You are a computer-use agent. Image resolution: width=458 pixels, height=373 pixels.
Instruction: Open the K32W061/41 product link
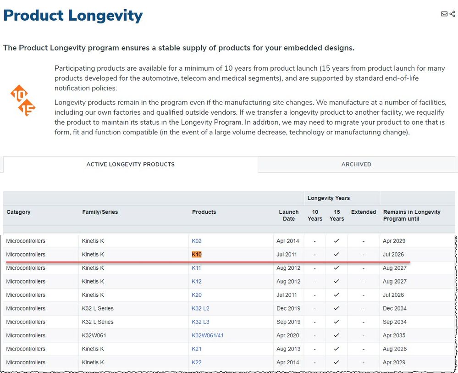[208, 335]
